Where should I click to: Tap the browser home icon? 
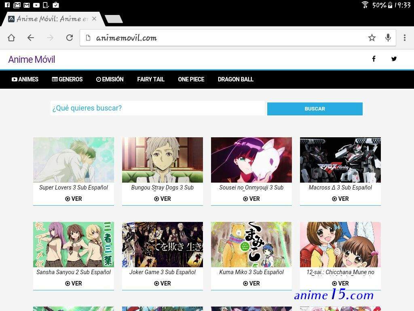click(11, 38)
